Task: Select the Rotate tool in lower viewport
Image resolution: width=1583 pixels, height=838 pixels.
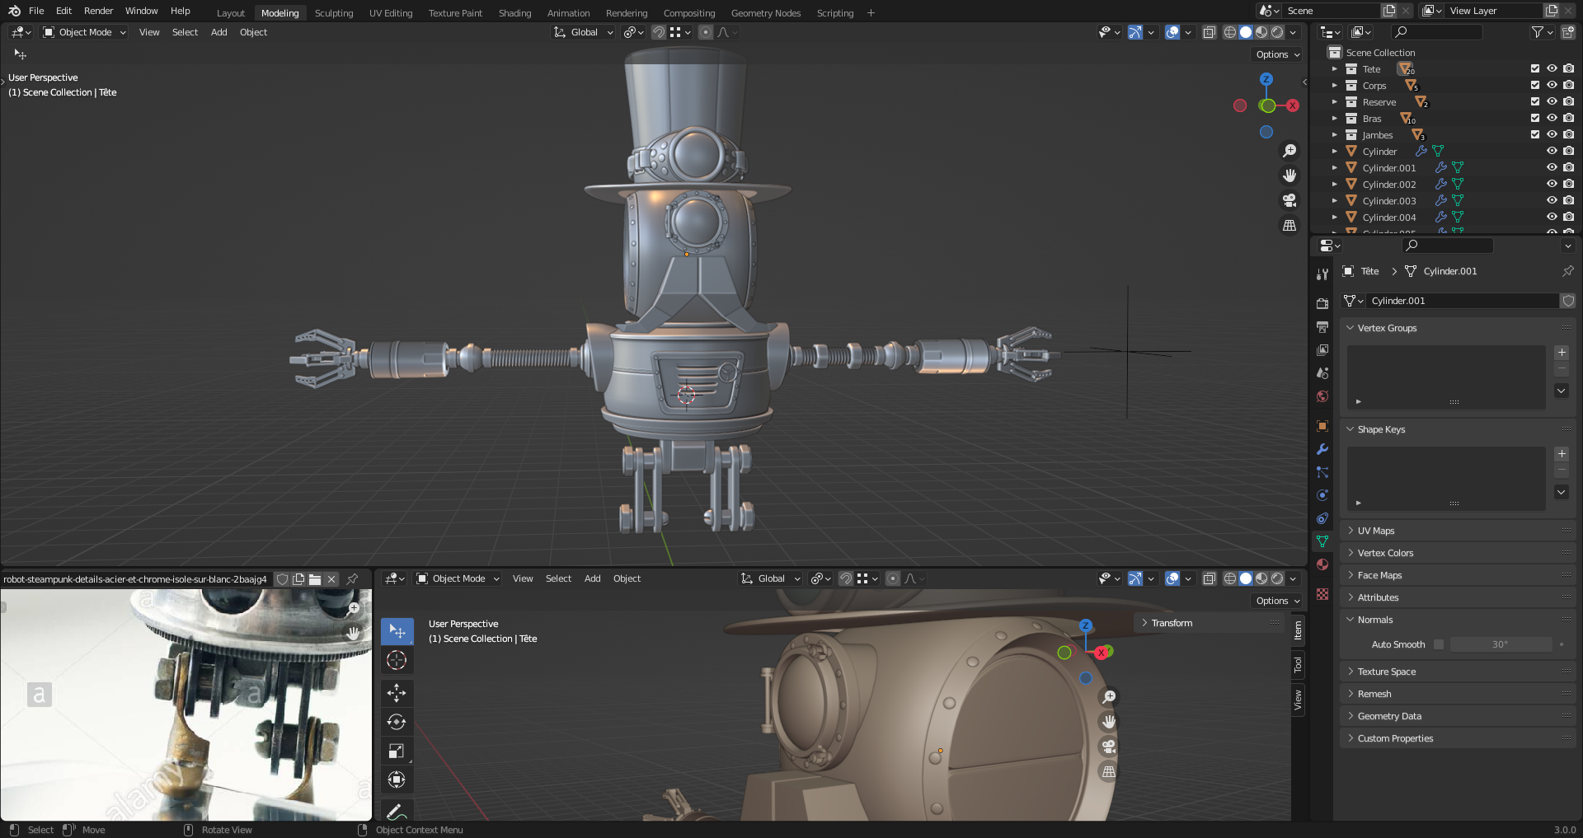Action: [397, 722]
